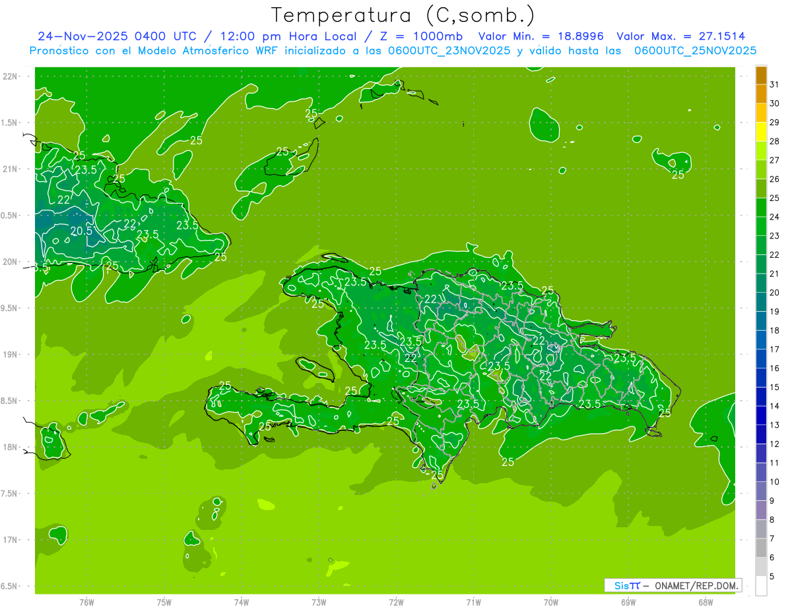Image resolution: width=792 pixels, height=611 pixels.
Task: Click the '19N' latitude axis label
Action: [x=10, y=355]
